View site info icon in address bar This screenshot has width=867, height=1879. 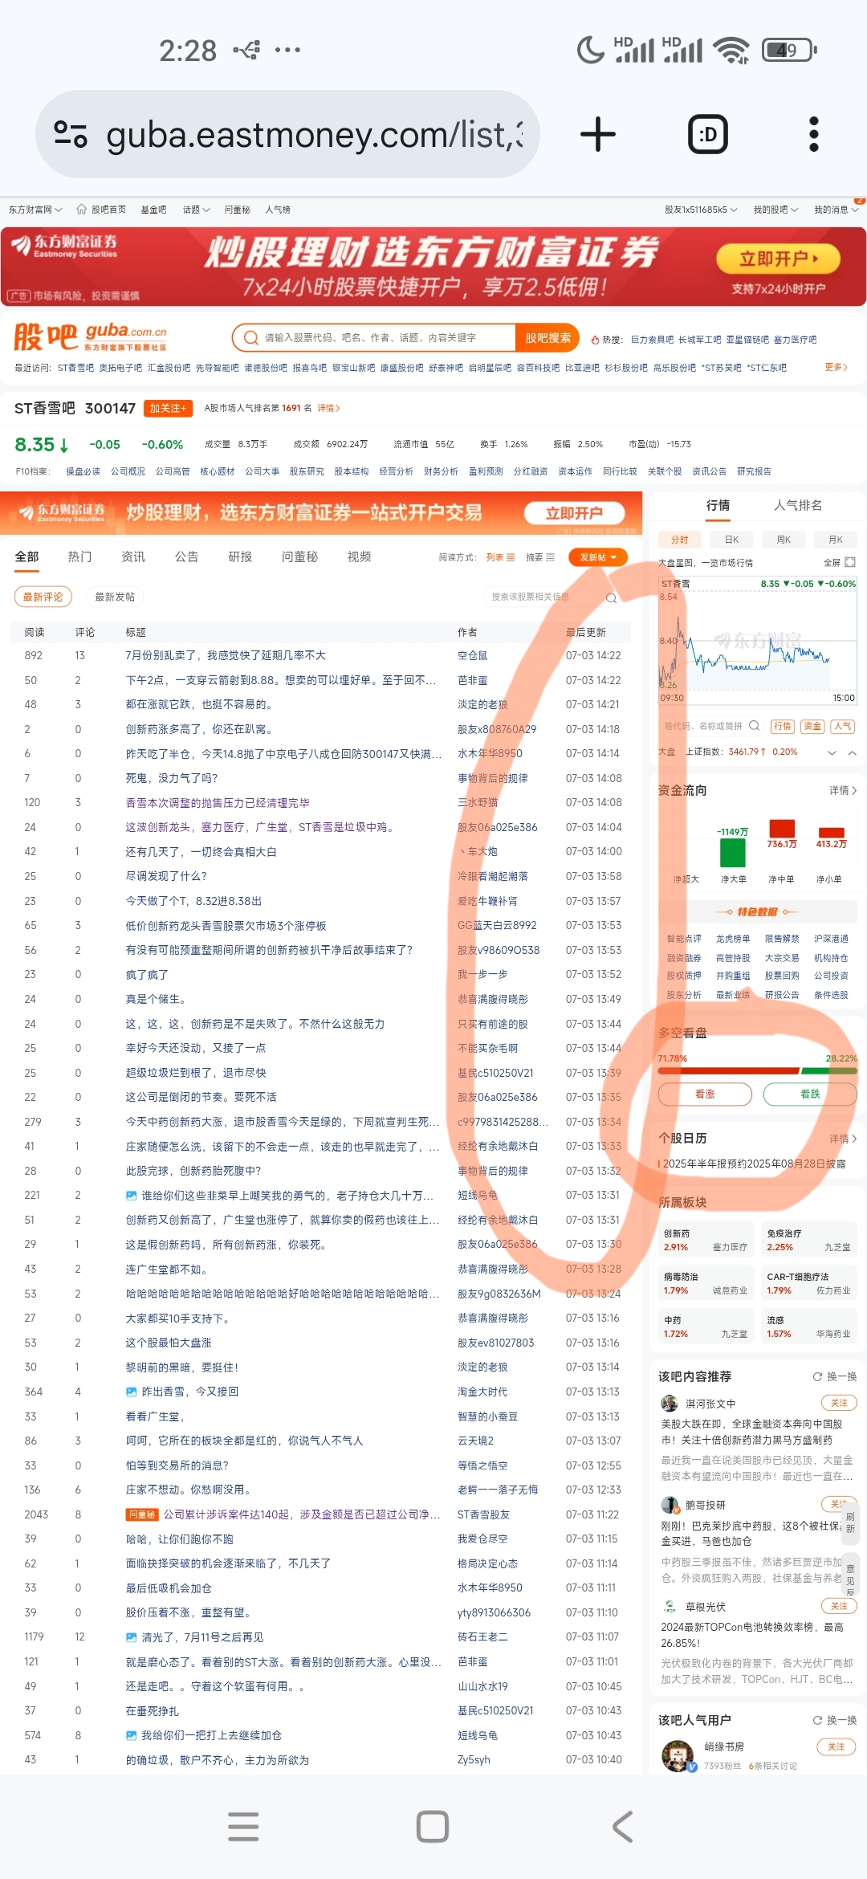(x=71, y=134)
